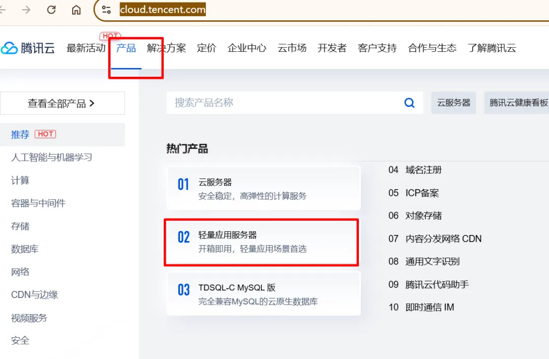Click the 查看全部产品 button

click(x=63, y=103)
